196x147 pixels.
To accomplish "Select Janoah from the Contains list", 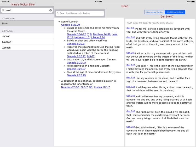I will point(27,36).
